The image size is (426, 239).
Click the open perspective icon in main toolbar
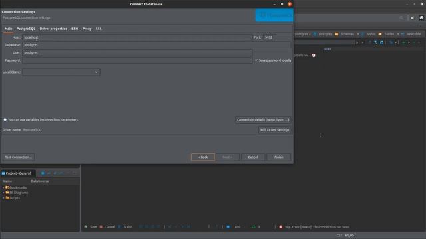click(413, 18)
